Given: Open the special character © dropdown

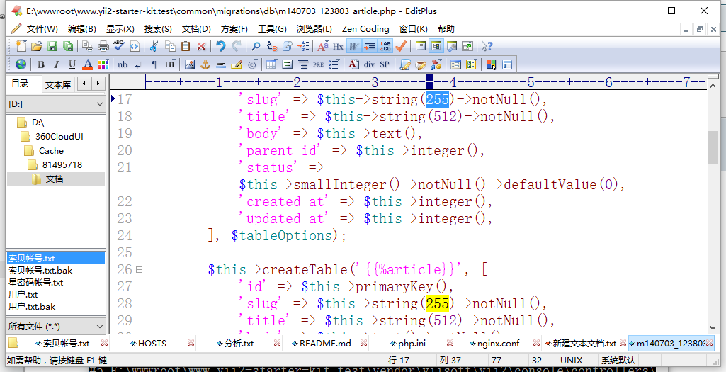Looking at the screenshot, I should coord(252,64).
